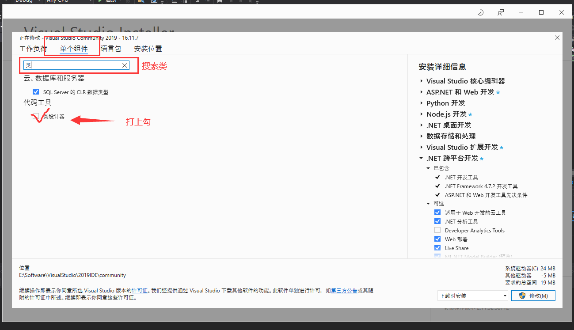Viewport: 574px width, 330px height.
Task: Uncheck the Web 部署 option
Action: click(437, 239)
